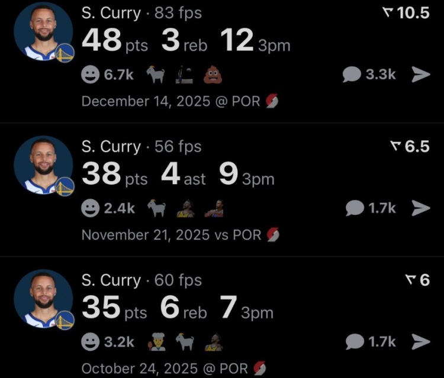This screenshot has width=444, height=378.
Task: Tap the send arrow on the 38 pts card
Action: point(420,208)
